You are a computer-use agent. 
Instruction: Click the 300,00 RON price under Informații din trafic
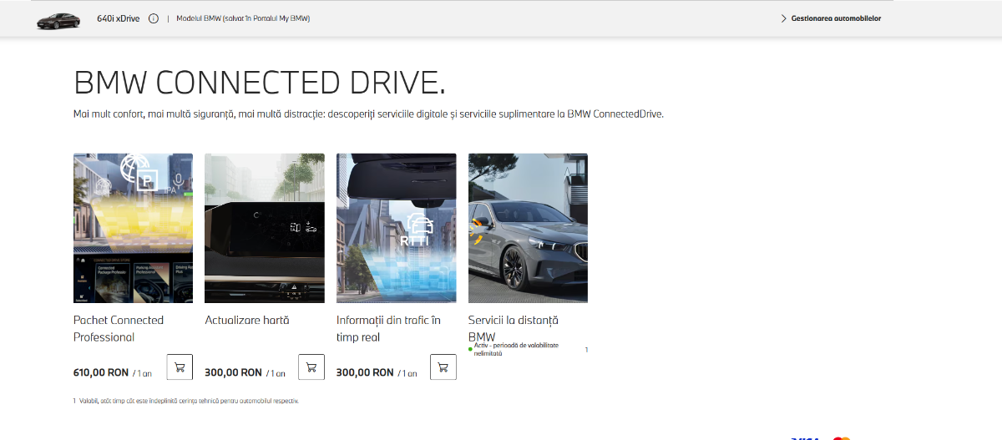point(365,372)
